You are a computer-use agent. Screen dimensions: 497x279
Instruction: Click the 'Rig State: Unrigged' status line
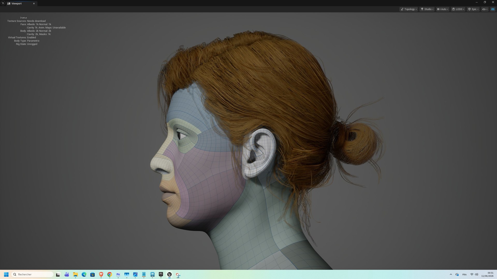(27, 44)
